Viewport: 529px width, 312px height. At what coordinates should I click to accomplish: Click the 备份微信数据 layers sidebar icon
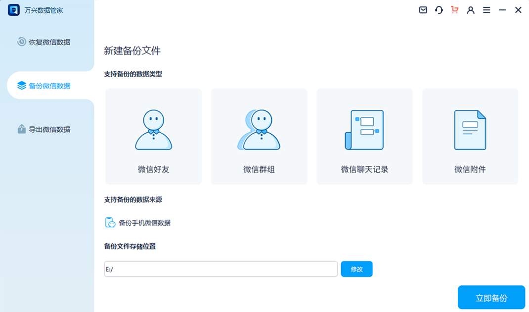pos(20,85)
